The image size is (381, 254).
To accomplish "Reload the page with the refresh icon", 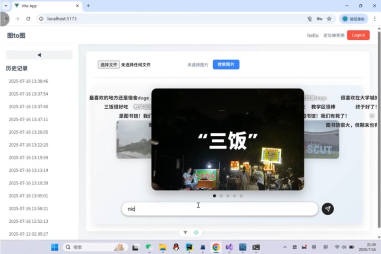I will tap(28, 19).
